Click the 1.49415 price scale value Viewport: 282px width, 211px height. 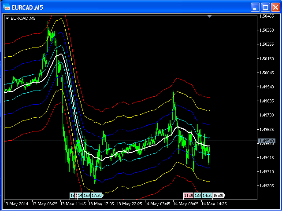point(266,157)
